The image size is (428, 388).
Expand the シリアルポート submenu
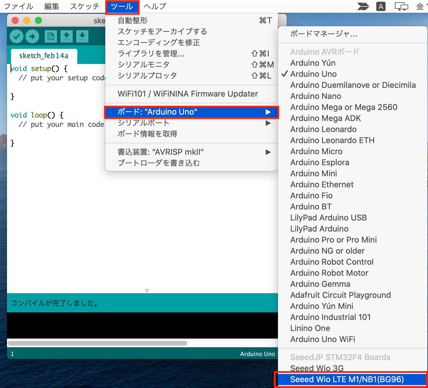pos(191,123)
